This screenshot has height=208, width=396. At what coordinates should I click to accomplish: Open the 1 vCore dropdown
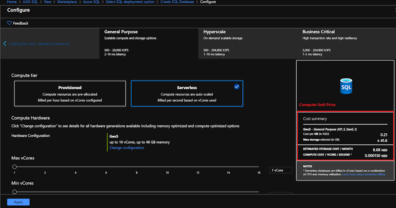pos(280,170)
